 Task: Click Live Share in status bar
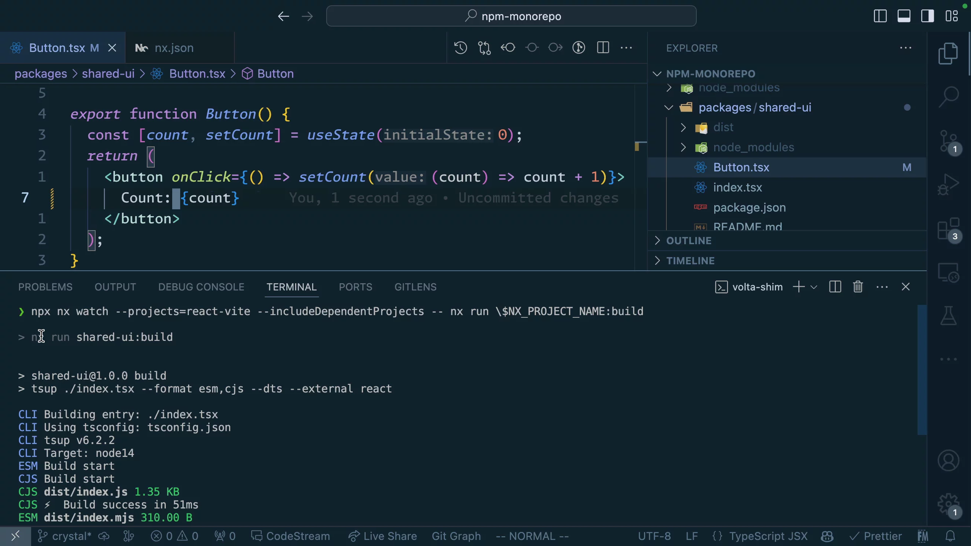tap(383, 536)
